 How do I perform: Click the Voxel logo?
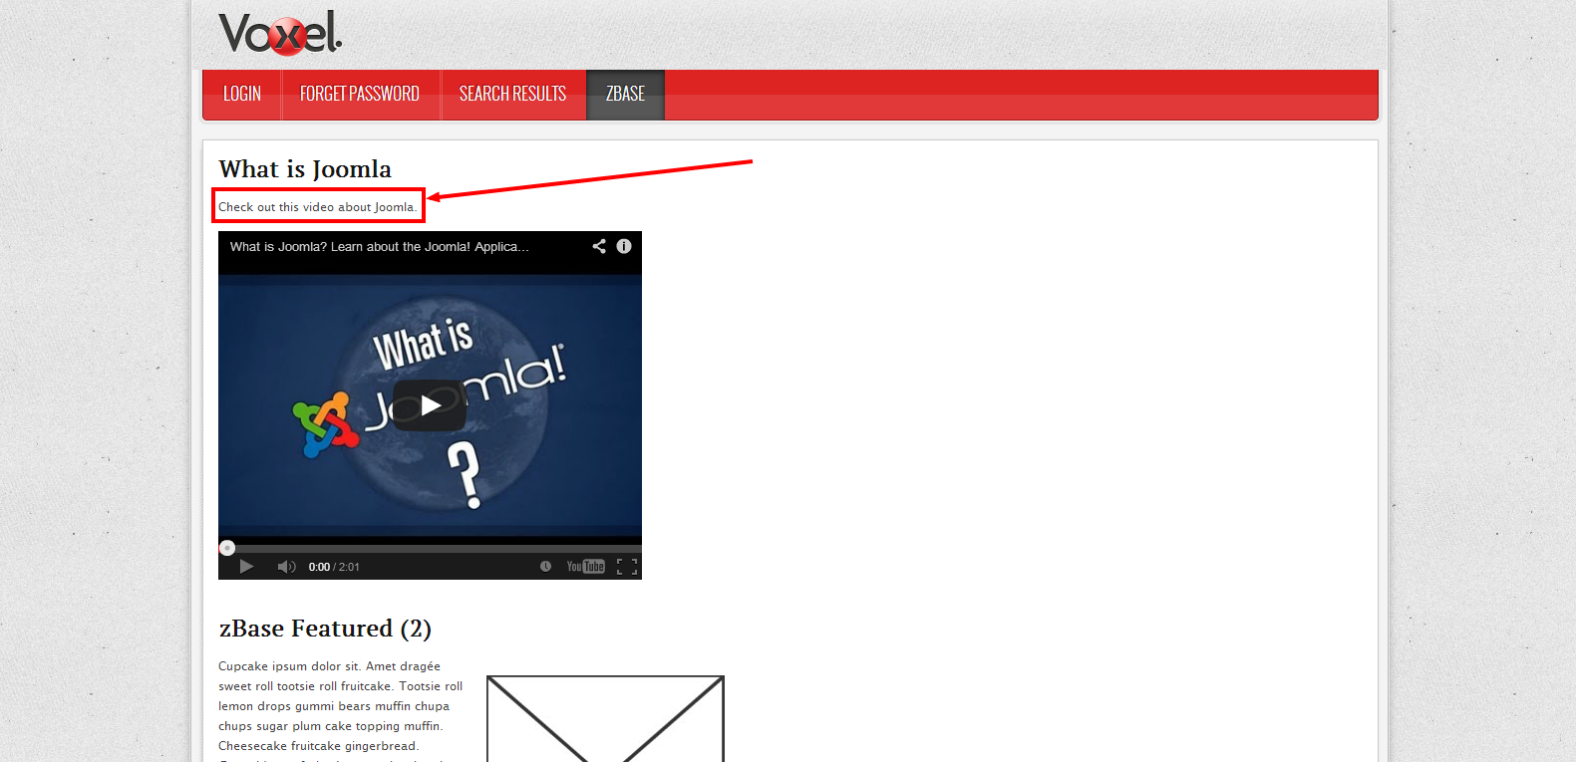tap(280, 33)
